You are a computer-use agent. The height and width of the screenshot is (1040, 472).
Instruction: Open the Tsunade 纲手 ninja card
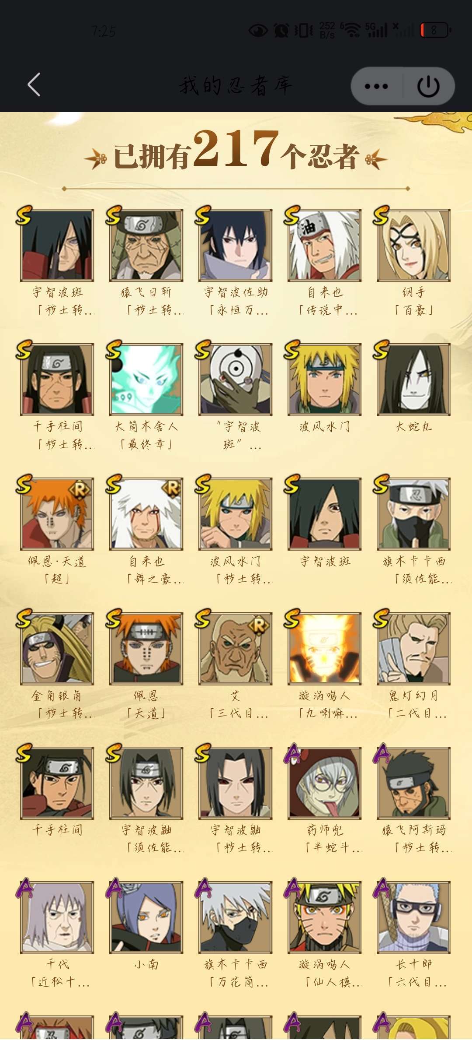(x=414, y=245)
